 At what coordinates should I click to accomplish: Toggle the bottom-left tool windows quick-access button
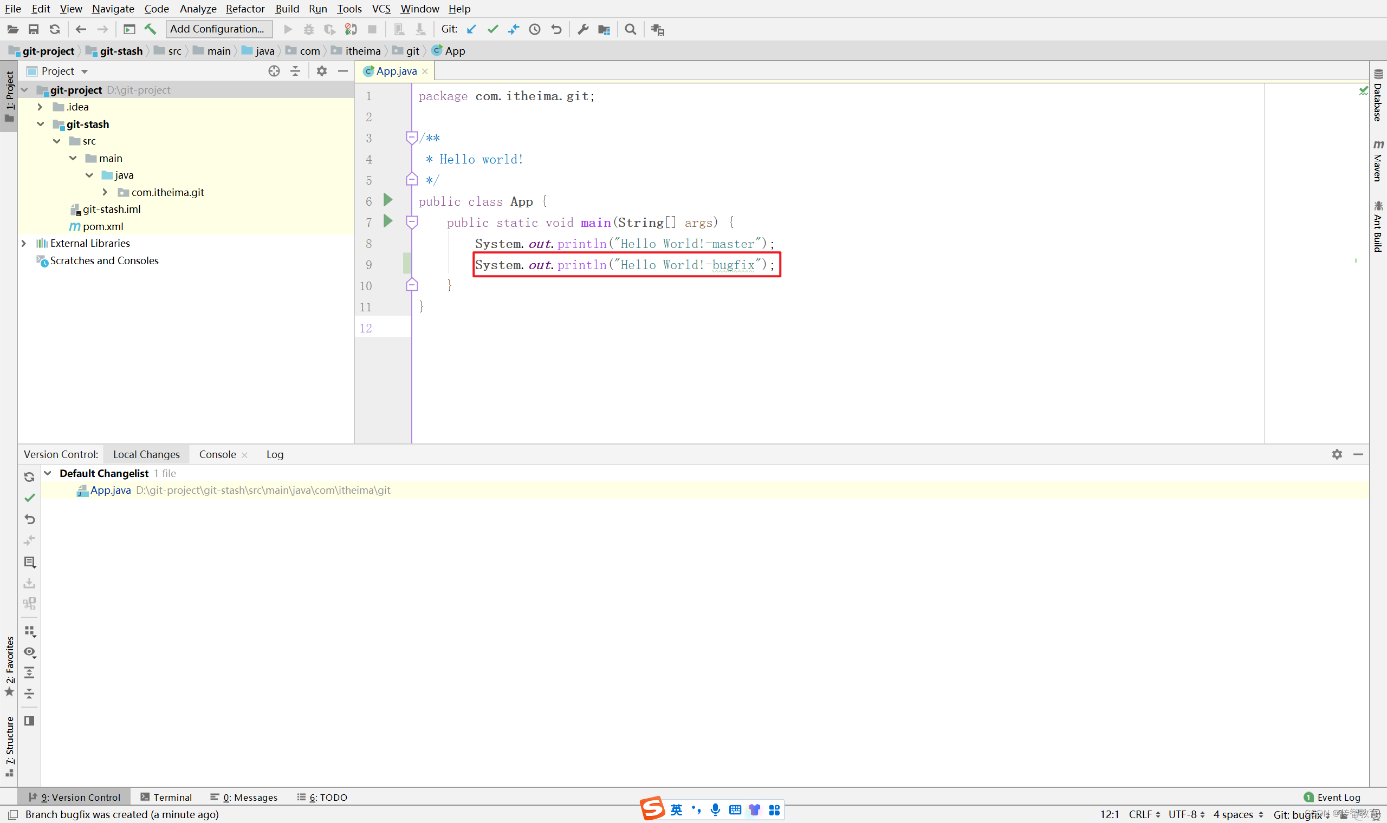coord(14,814)
